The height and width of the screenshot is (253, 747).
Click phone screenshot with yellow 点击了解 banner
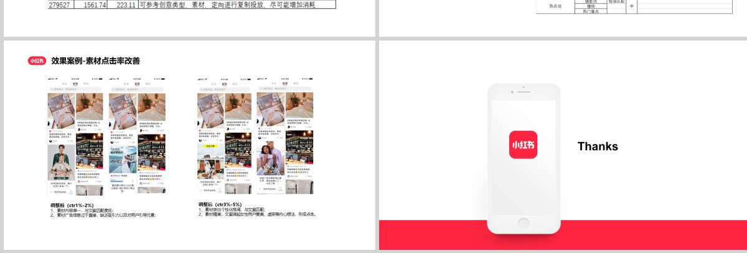(225, 136)
